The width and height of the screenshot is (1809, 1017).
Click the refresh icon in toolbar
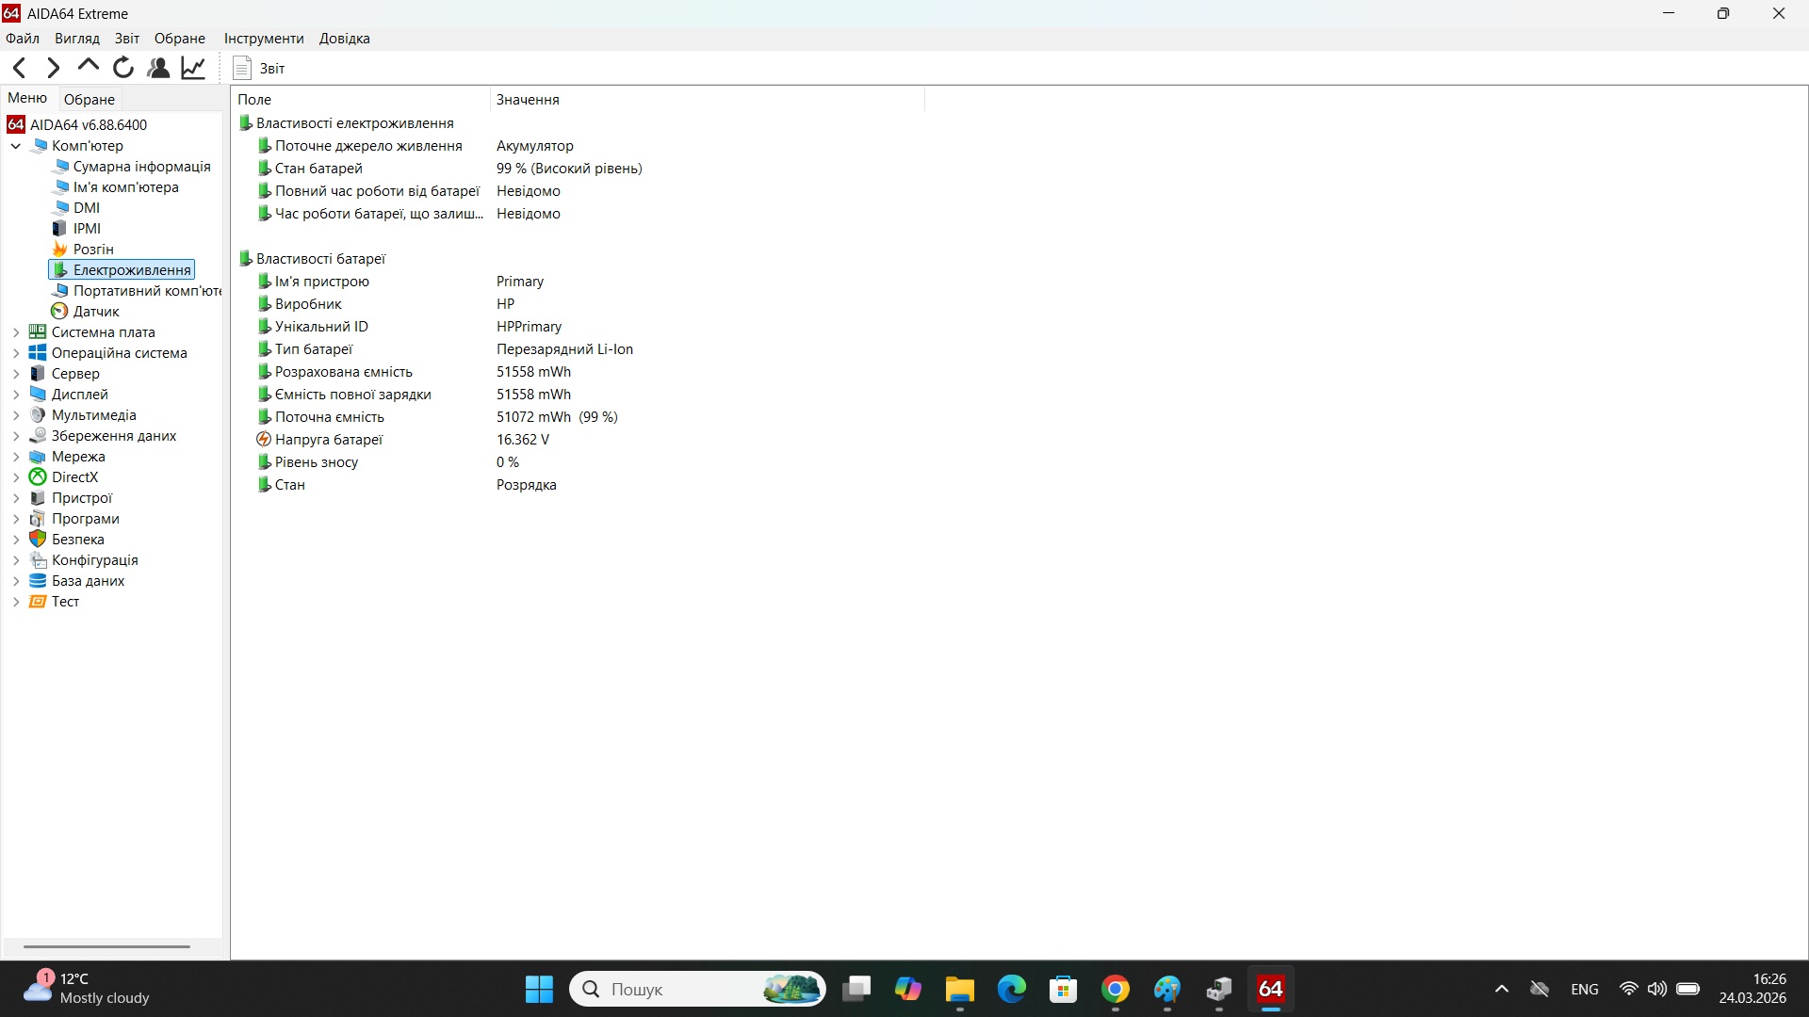(123, 67)
